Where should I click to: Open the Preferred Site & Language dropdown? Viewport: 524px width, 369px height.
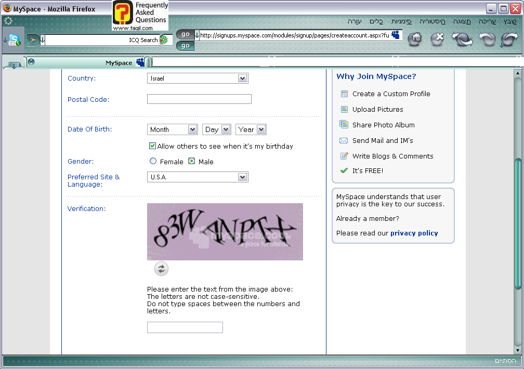click(x=198, y=177)
